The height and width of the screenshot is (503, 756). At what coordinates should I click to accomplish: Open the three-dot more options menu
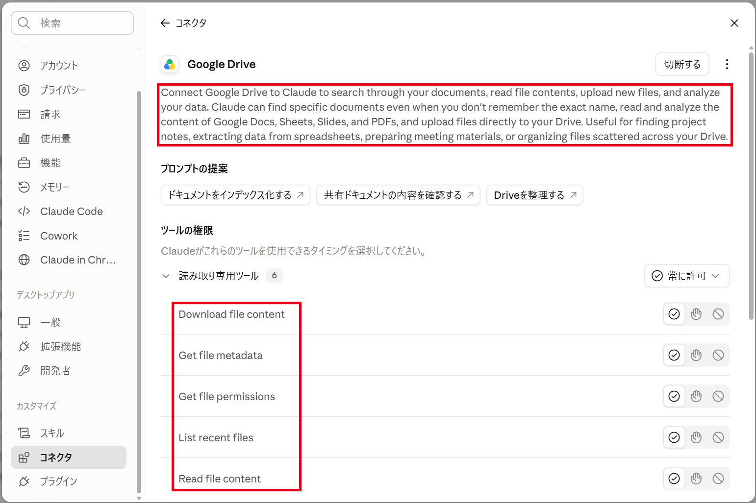click(x=727, y=64)
